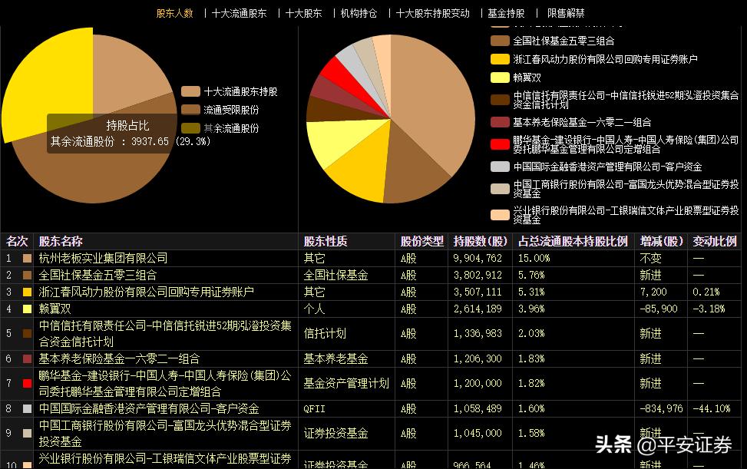Click 15.00% holding ratio cell

pos(534,259)
